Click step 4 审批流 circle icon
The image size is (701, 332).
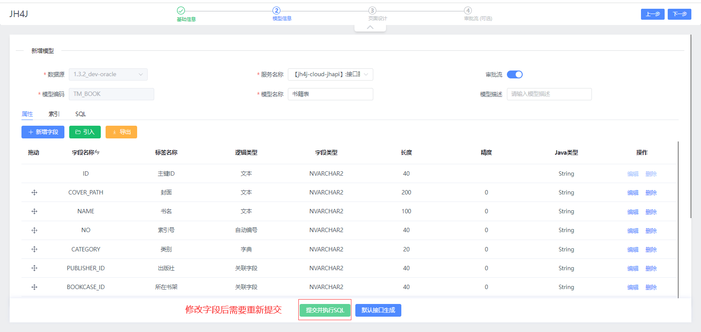pos(468,11)
